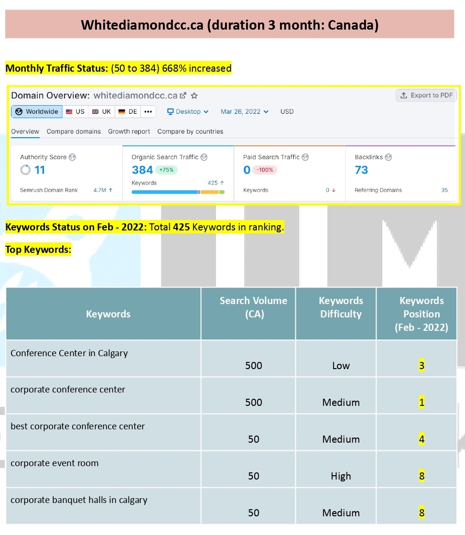Switch to the US database
This screenshot has width=465, height=535.
[76, 111]
